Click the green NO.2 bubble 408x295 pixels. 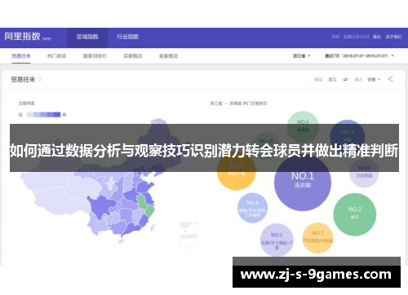pos(355,214)
